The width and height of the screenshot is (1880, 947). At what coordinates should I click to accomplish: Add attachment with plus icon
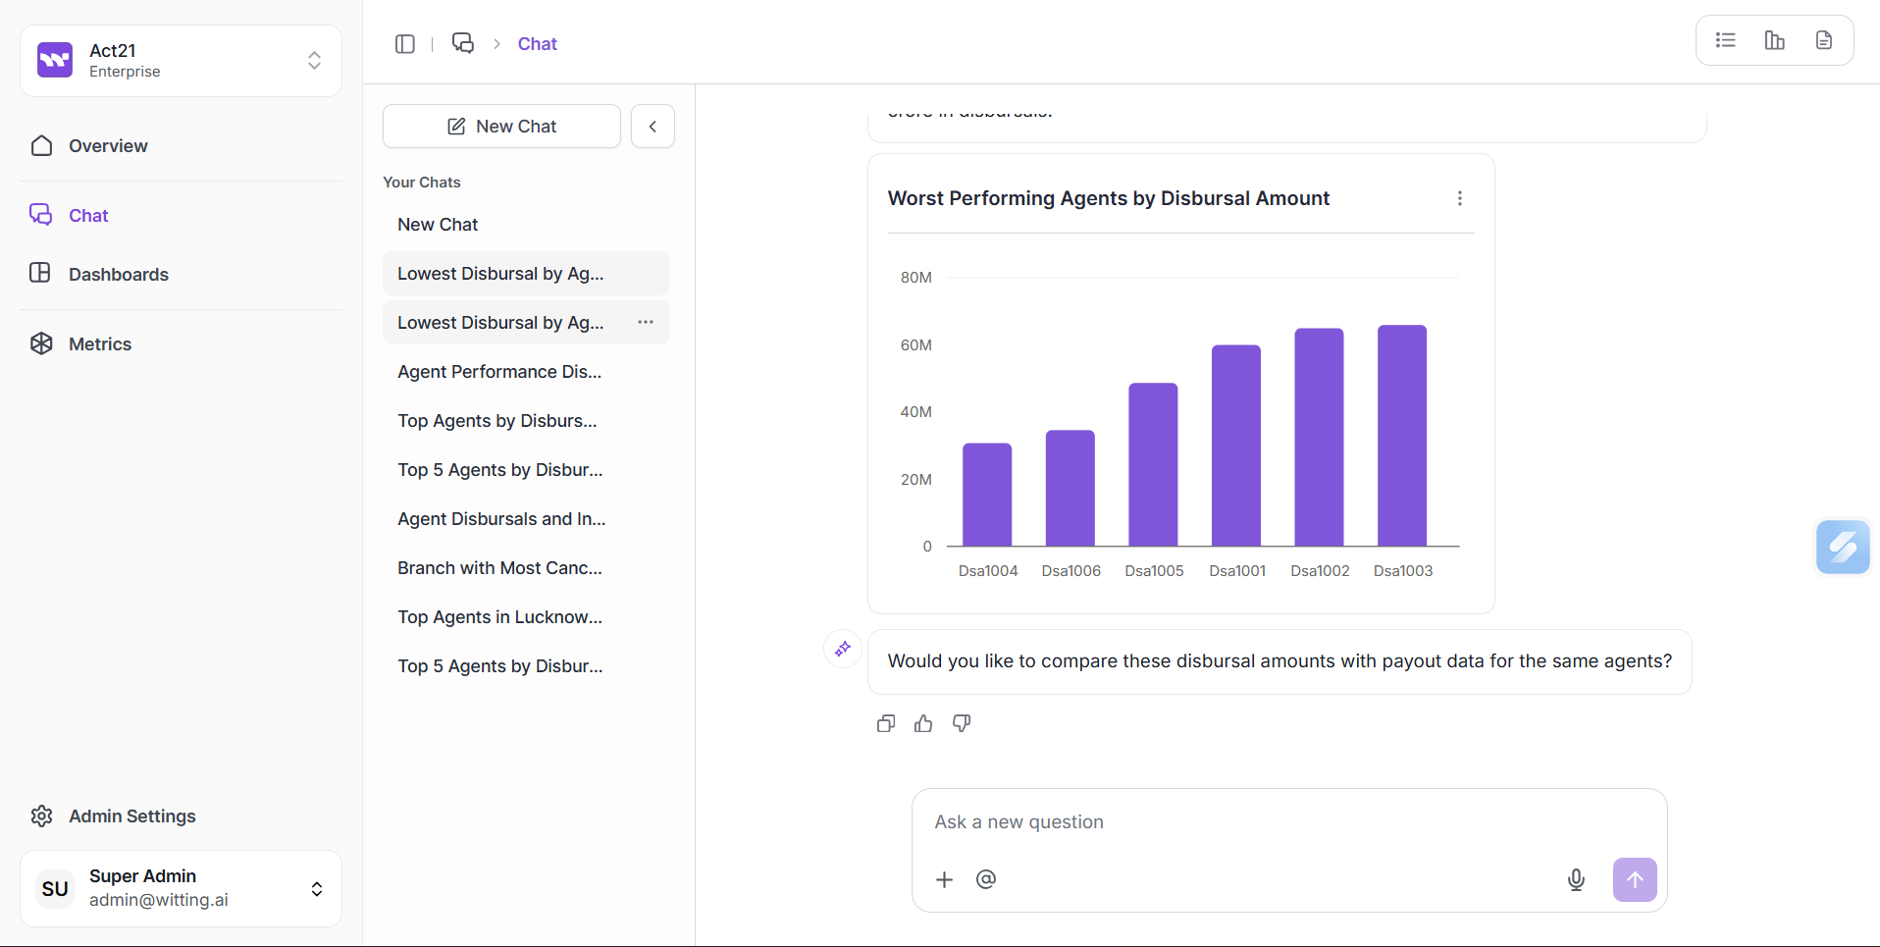click(944, 880)
